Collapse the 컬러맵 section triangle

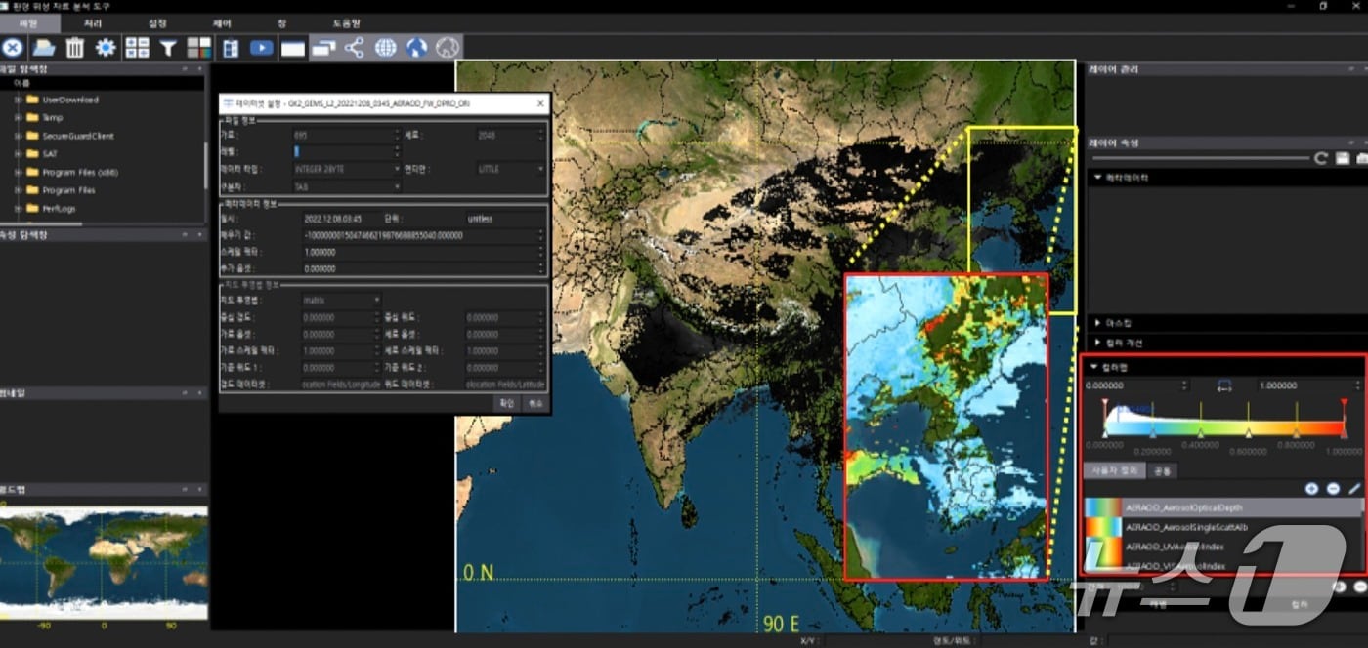click(x=1094, y=368)
